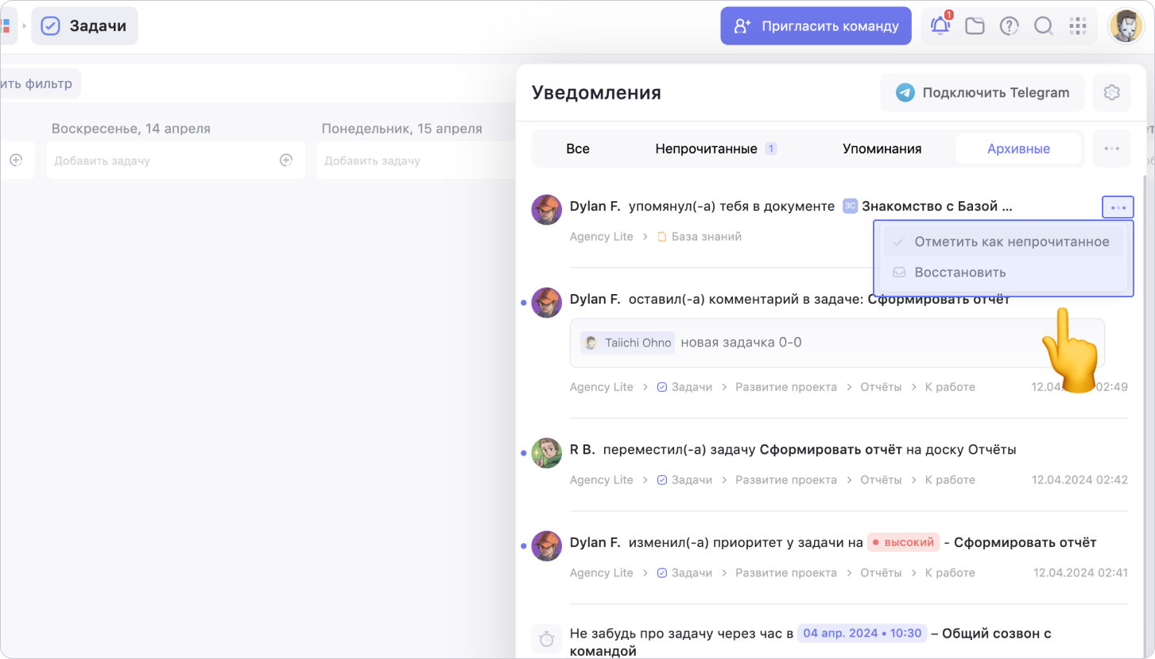Click the user profile avatar
1155x659 pixels.
(1126, 26)
